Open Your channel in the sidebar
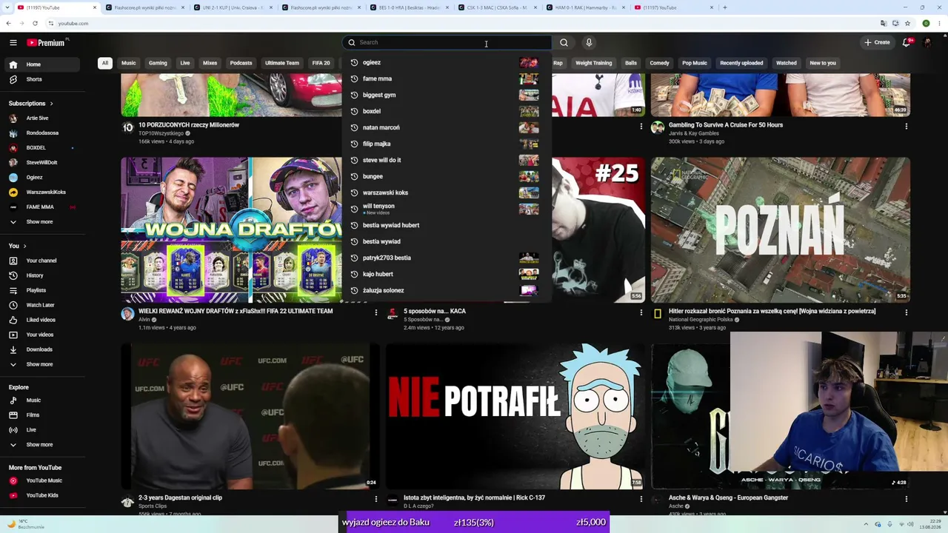 [42, 261]
